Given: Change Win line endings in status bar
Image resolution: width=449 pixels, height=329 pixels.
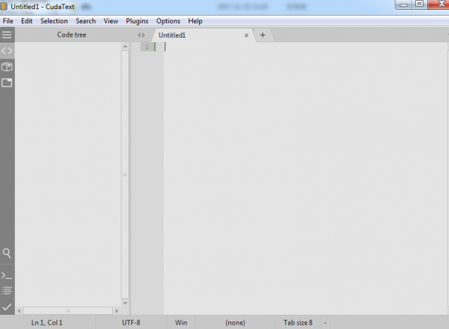Looking at the screenshot, I should click(x=181, y=323).
